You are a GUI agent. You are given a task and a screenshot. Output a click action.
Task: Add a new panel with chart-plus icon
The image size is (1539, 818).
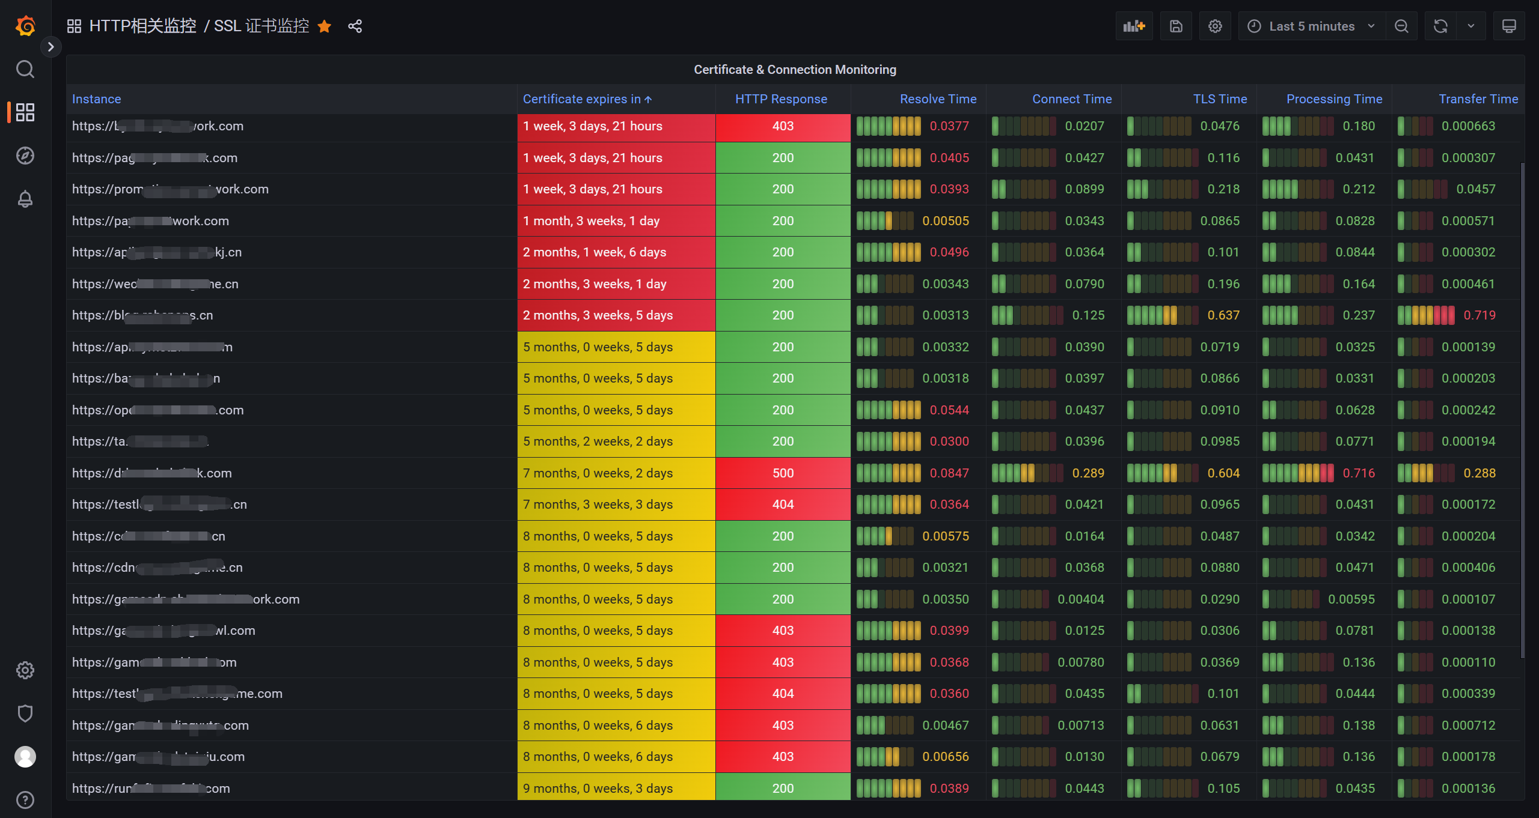[1134, 26]
